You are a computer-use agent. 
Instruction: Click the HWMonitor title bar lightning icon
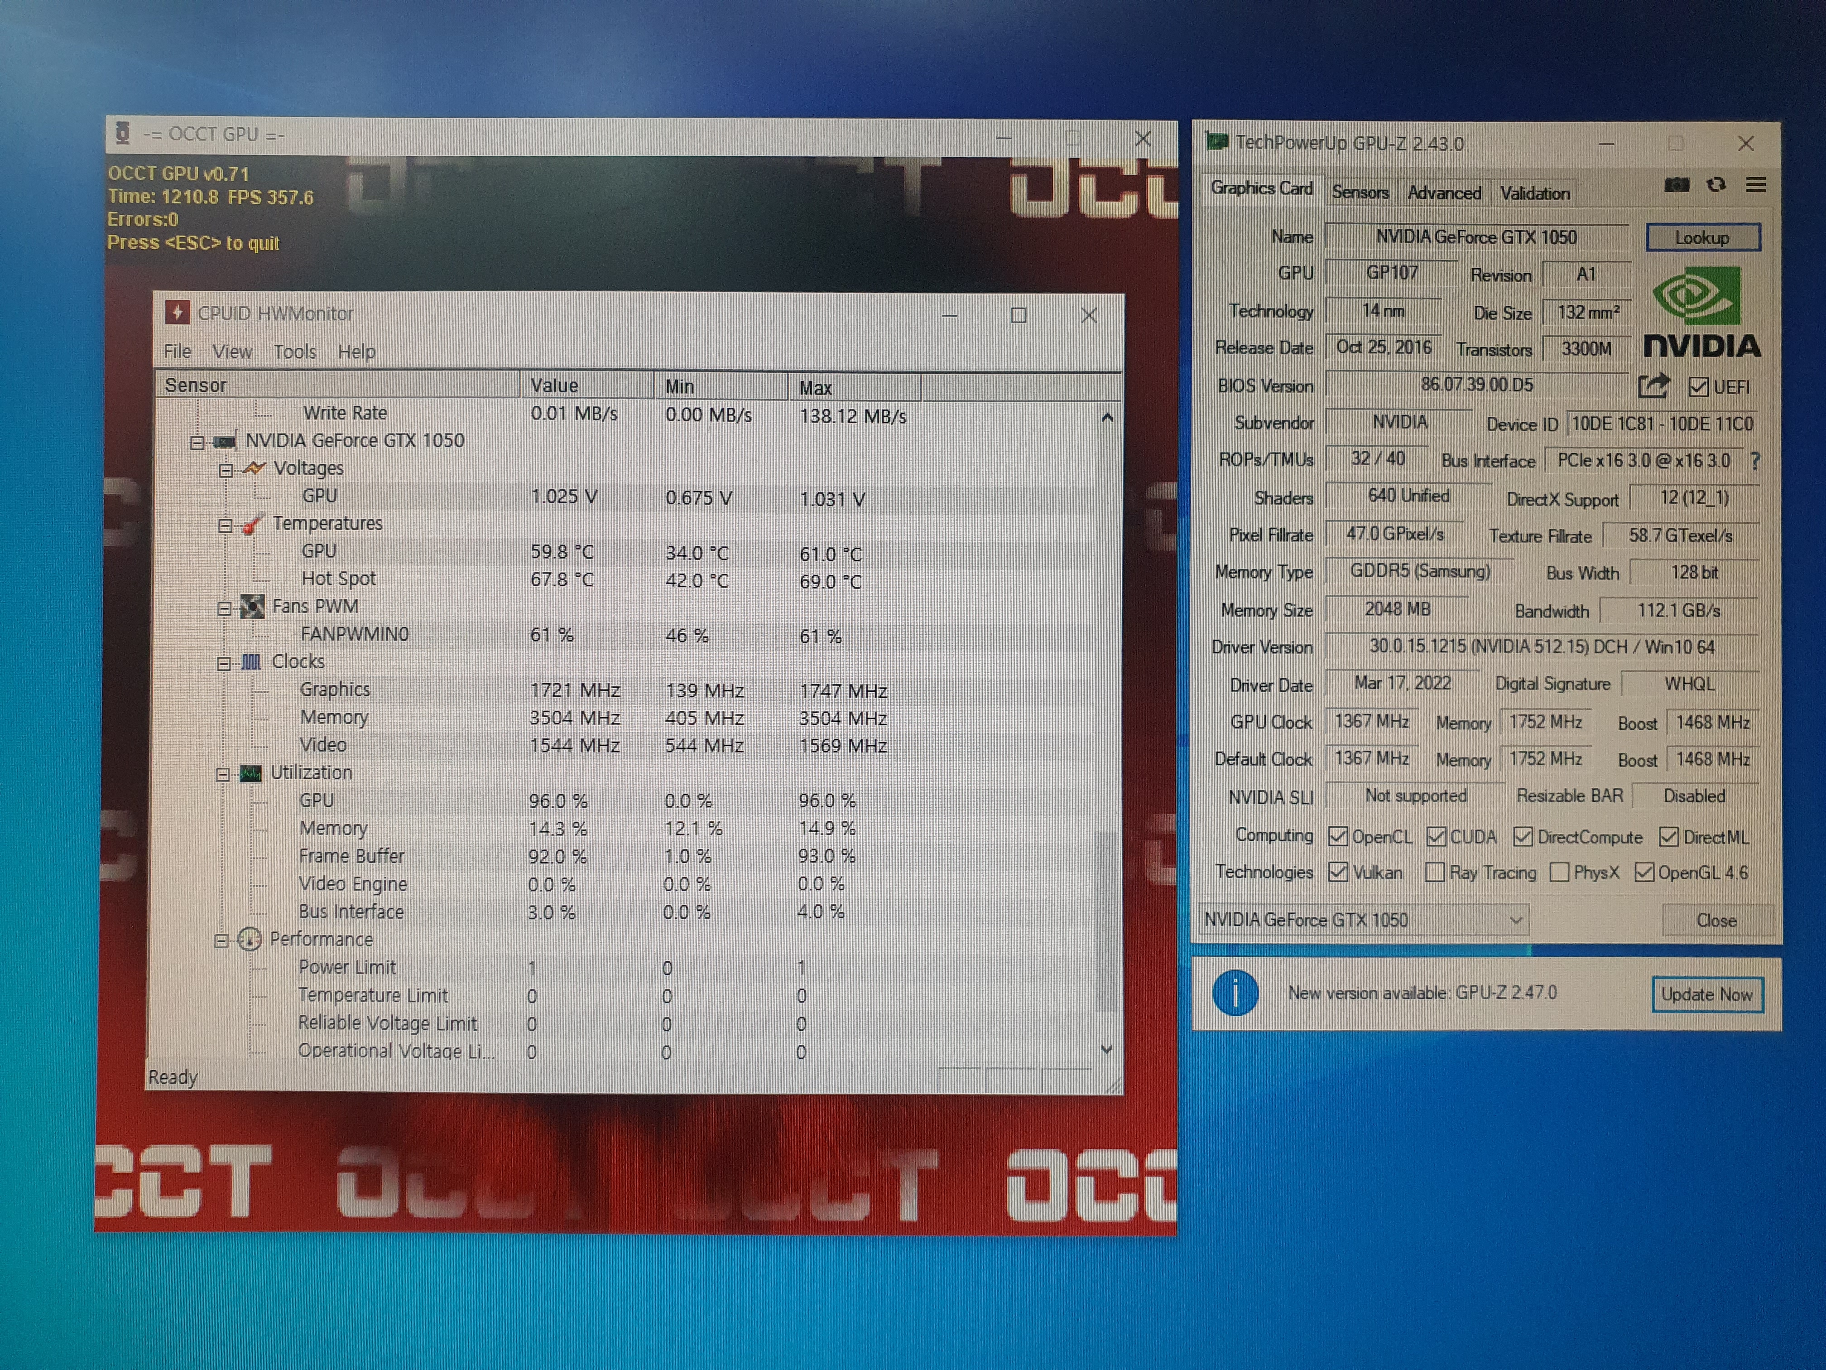pos(177,313)
